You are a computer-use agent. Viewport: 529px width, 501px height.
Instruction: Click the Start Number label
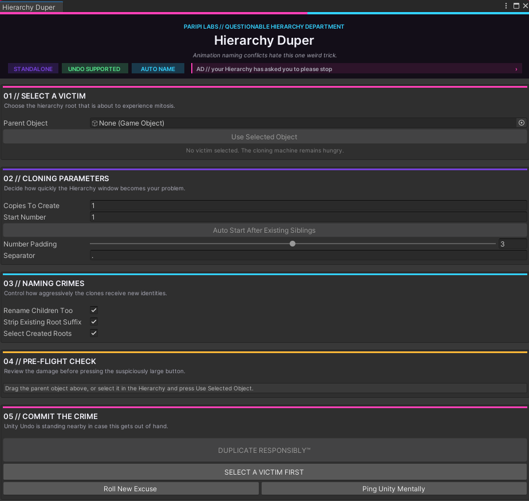point(25,217)
